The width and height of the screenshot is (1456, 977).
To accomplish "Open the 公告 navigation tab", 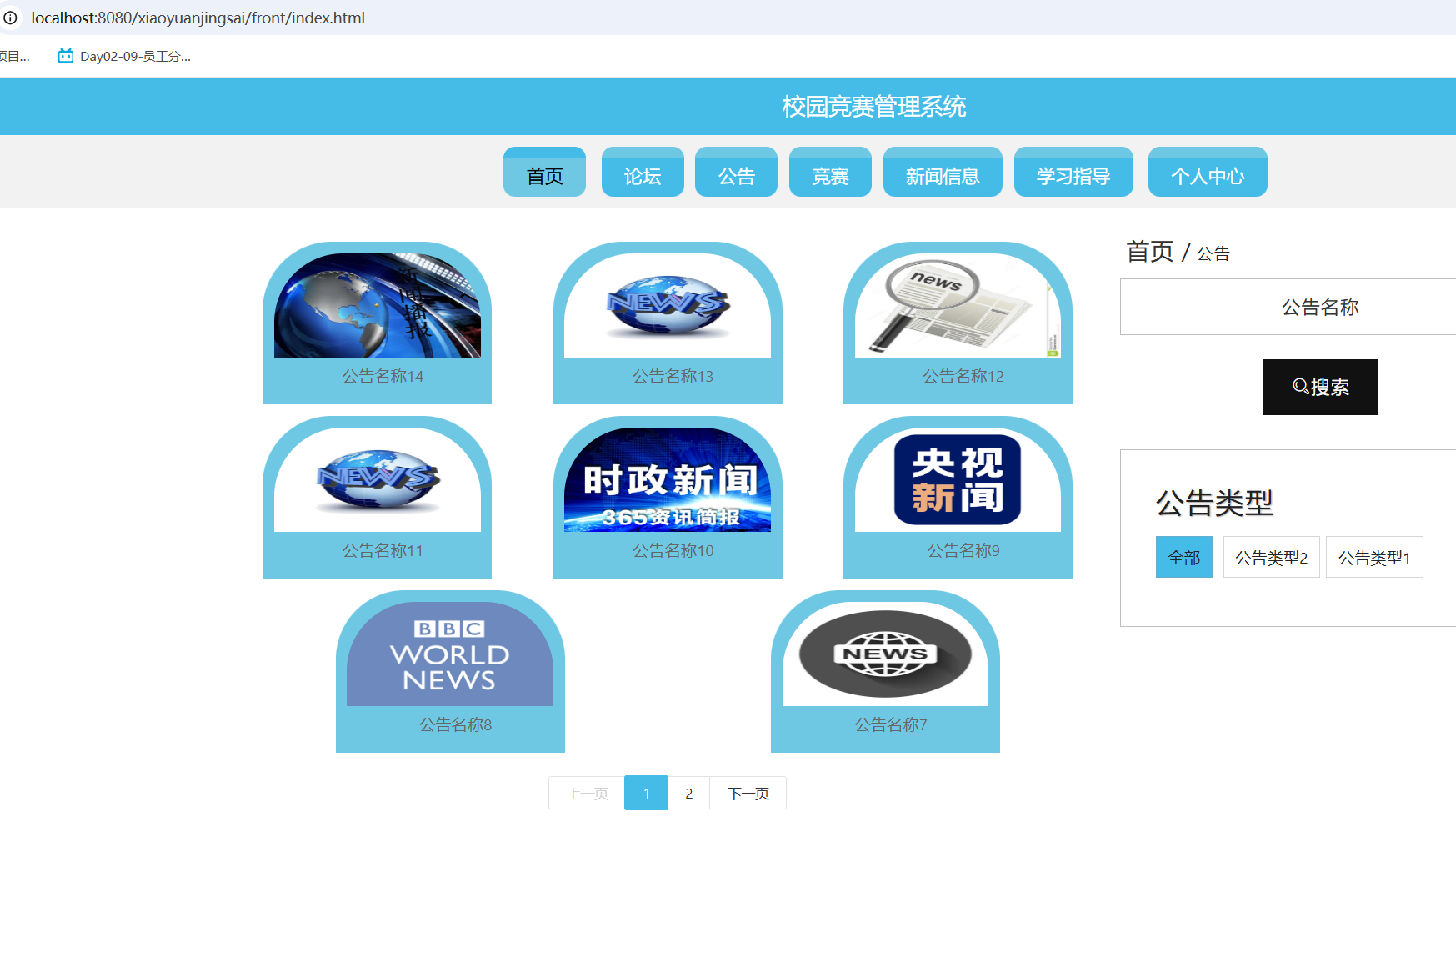I will [736, 173].
